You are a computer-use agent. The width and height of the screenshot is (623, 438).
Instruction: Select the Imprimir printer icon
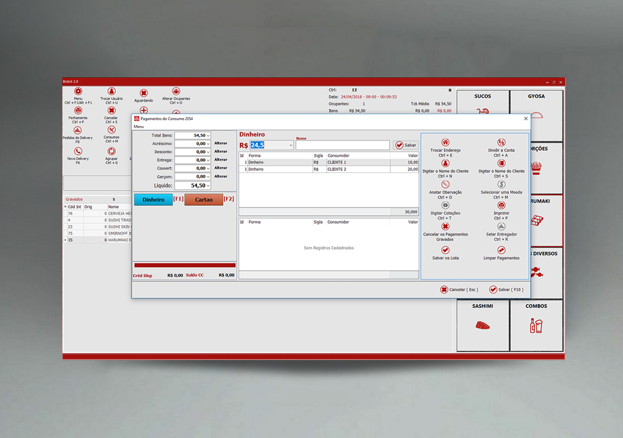point(501,205)
